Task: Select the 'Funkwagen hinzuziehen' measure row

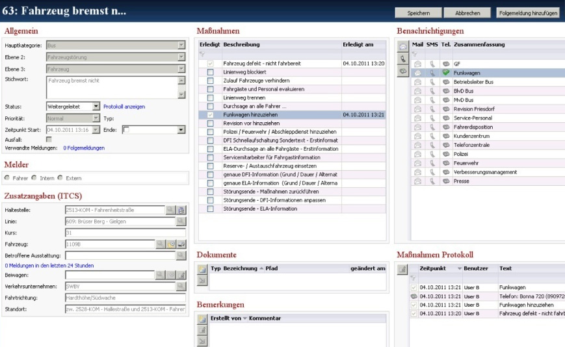Action: pos(292,115)
